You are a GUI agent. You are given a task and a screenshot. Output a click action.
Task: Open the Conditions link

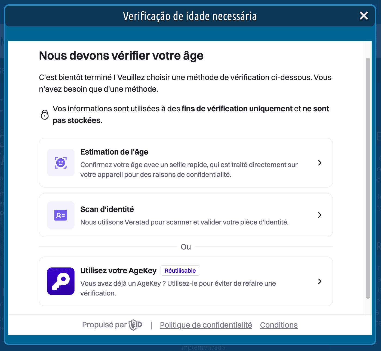coord(279,325)
